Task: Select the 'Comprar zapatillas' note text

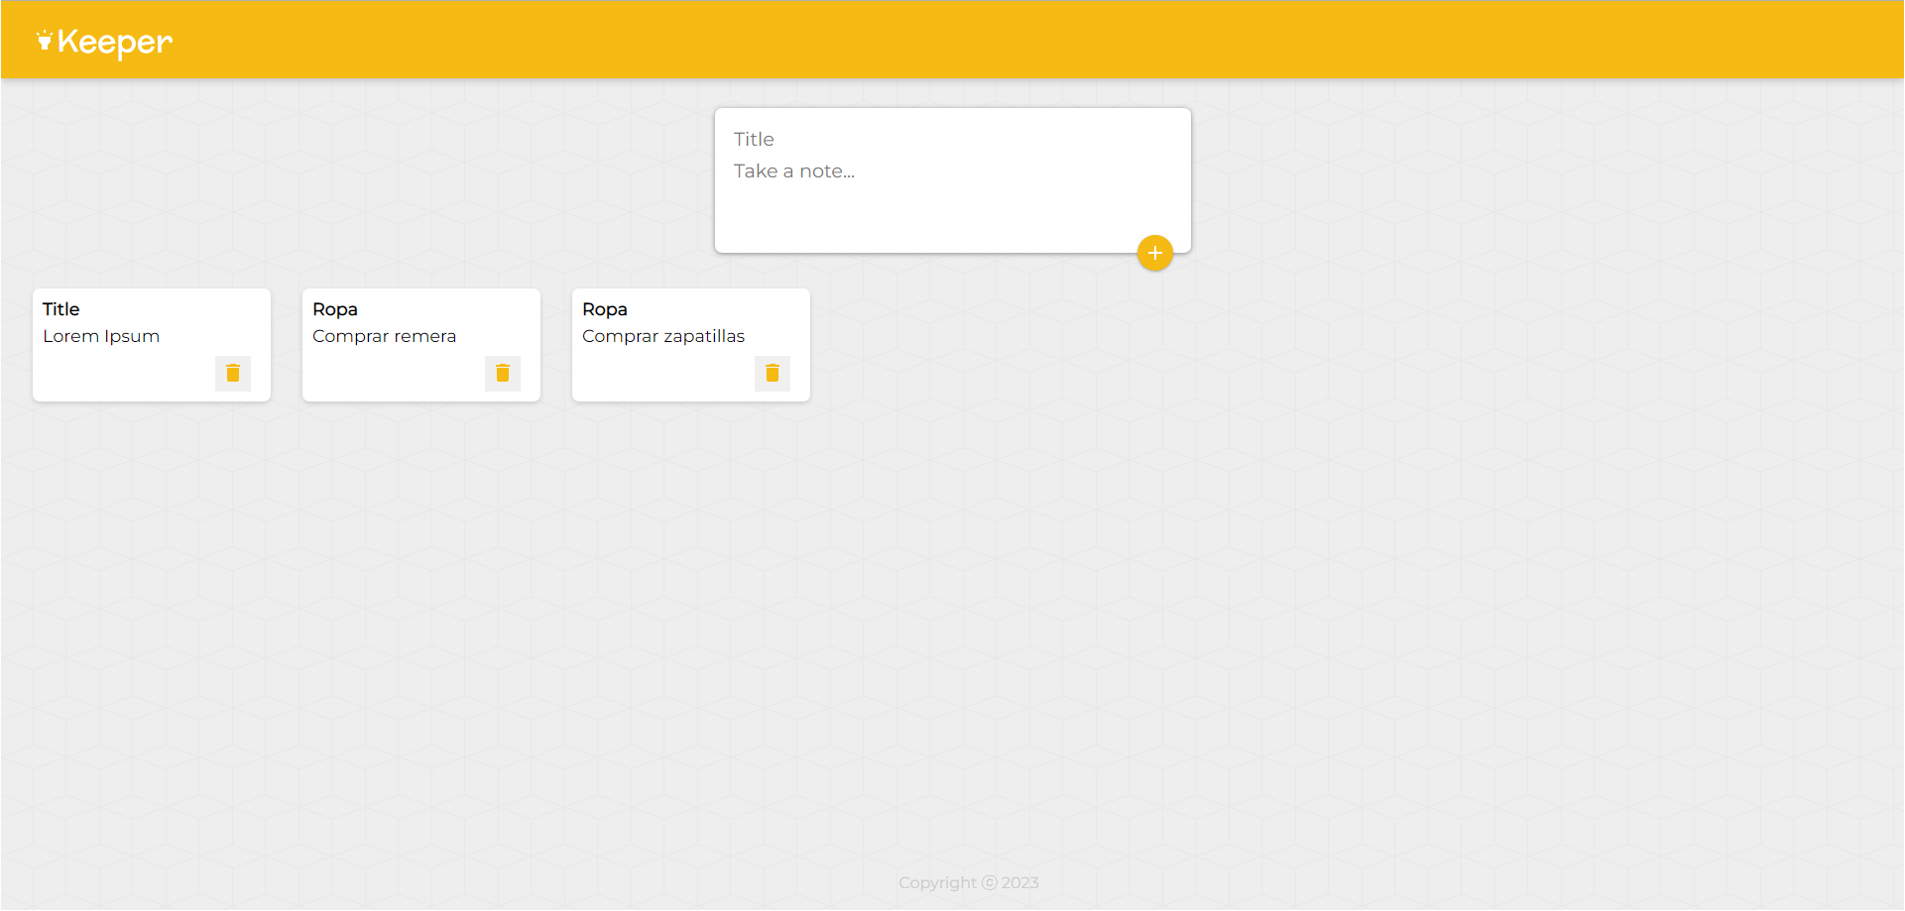Action: pyautogui.click(x=663, y=336)
